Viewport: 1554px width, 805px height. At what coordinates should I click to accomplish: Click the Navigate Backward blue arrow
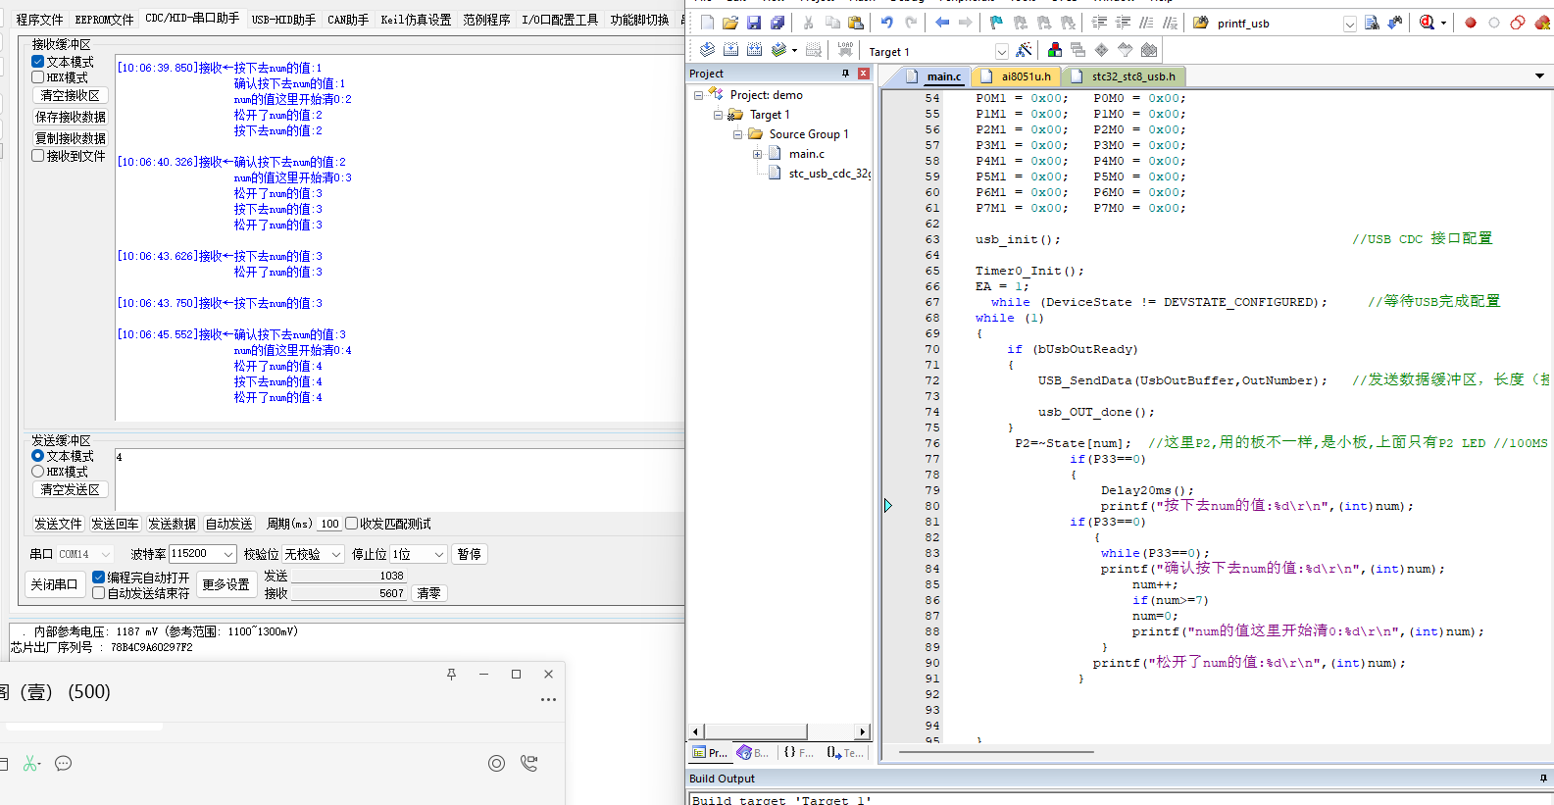click(x=942, y=23)
